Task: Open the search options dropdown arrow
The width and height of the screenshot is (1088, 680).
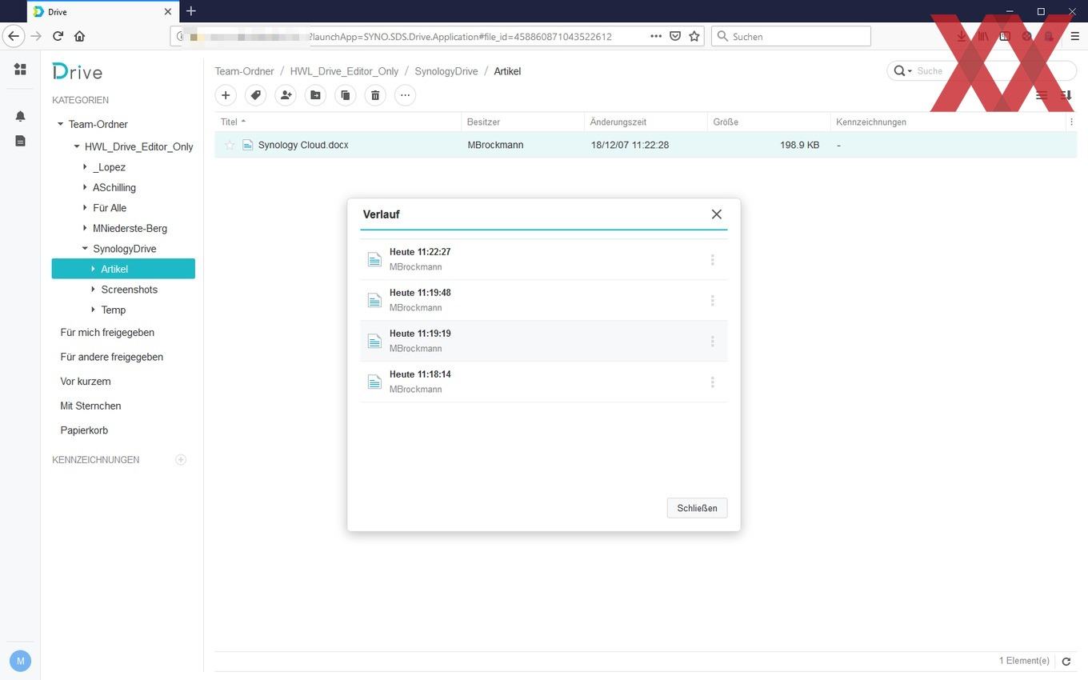Action: [x=910, y=71]
